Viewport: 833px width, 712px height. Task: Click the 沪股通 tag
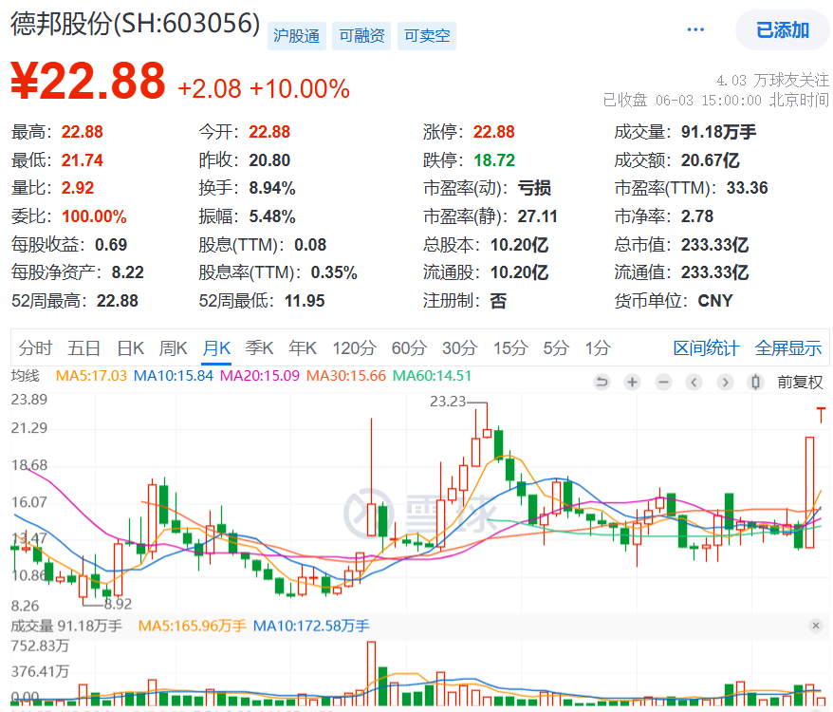click(x=296, y=36)
